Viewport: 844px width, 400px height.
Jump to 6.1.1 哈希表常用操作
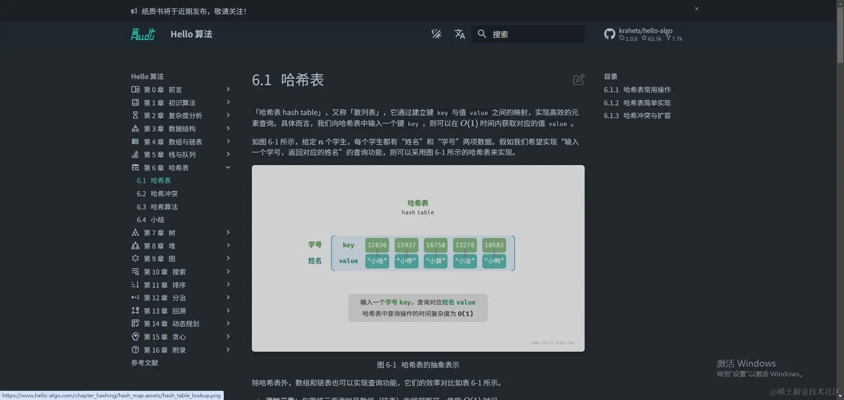(637, 90)
